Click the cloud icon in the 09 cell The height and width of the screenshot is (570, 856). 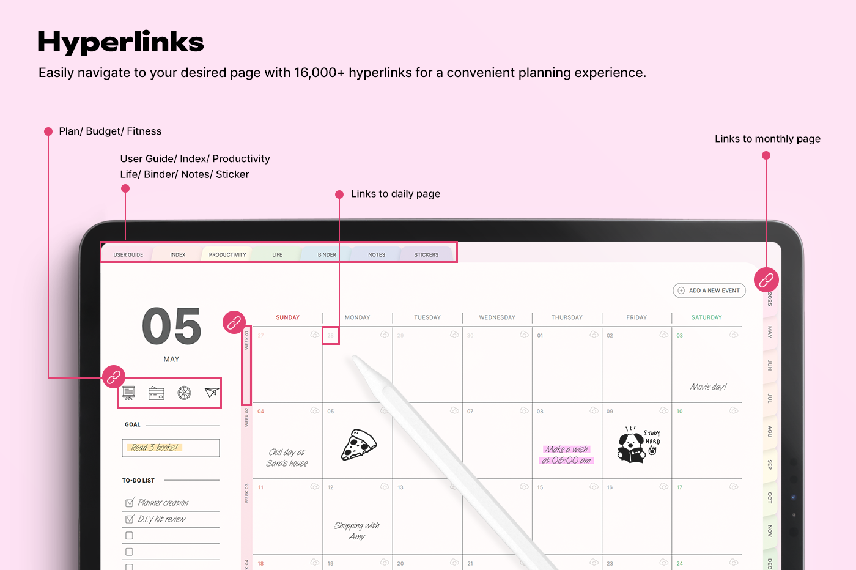663,410
